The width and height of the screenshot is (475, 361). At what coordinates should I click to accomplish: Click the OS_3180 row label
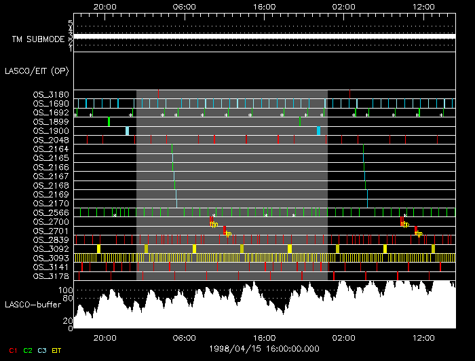point(51,94)
